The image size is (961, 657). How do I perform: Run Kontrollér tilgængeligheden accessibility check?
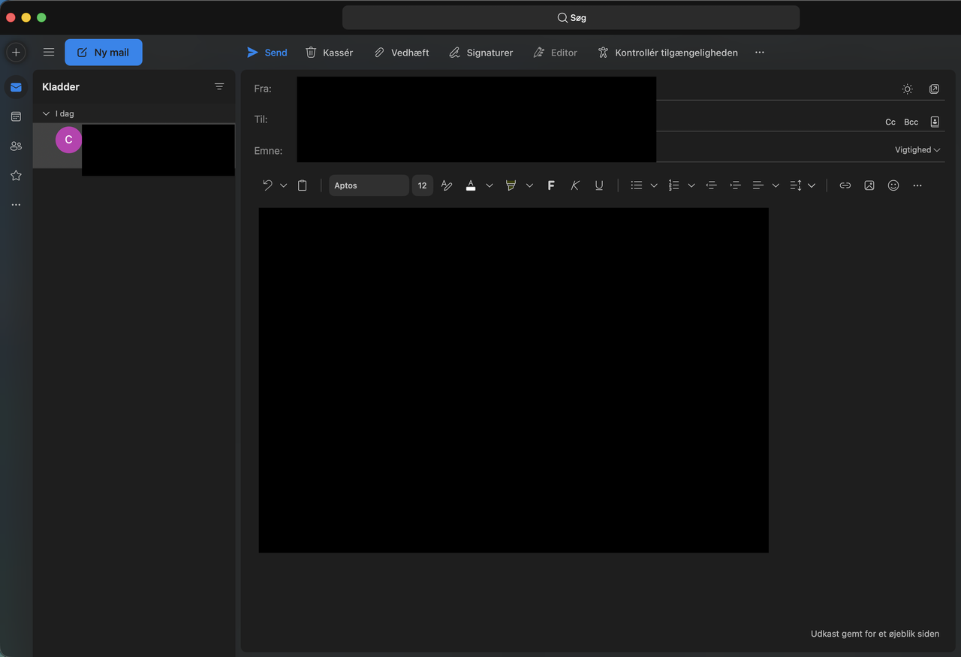pos(667,53)
